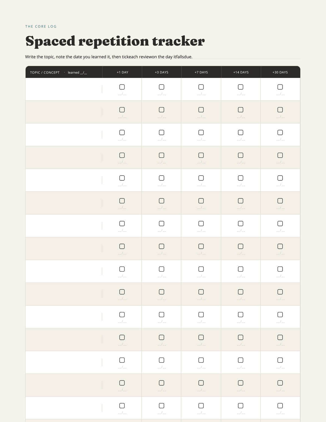326x422 pixels.
Task: Select the +30 DAYS column header
Action: (280, 72)
